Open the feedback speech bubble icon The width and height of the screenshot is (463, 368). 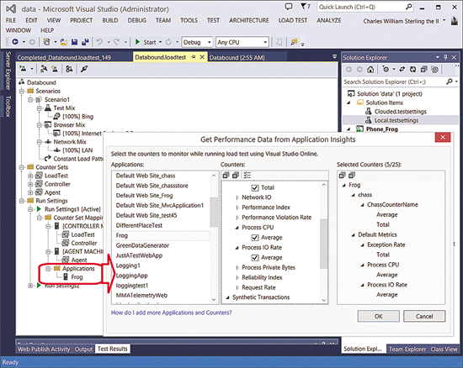click(x=289, y=7)
